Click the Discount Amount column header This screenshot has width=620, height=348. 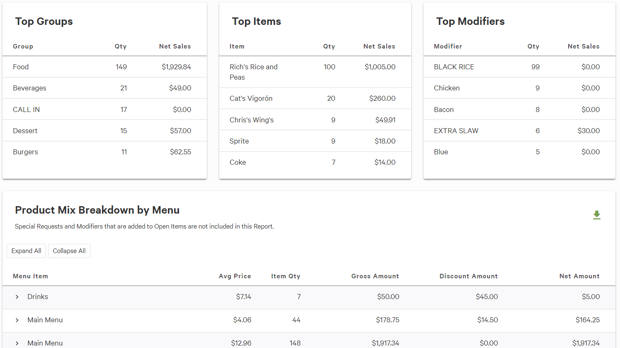click(469, 276)
